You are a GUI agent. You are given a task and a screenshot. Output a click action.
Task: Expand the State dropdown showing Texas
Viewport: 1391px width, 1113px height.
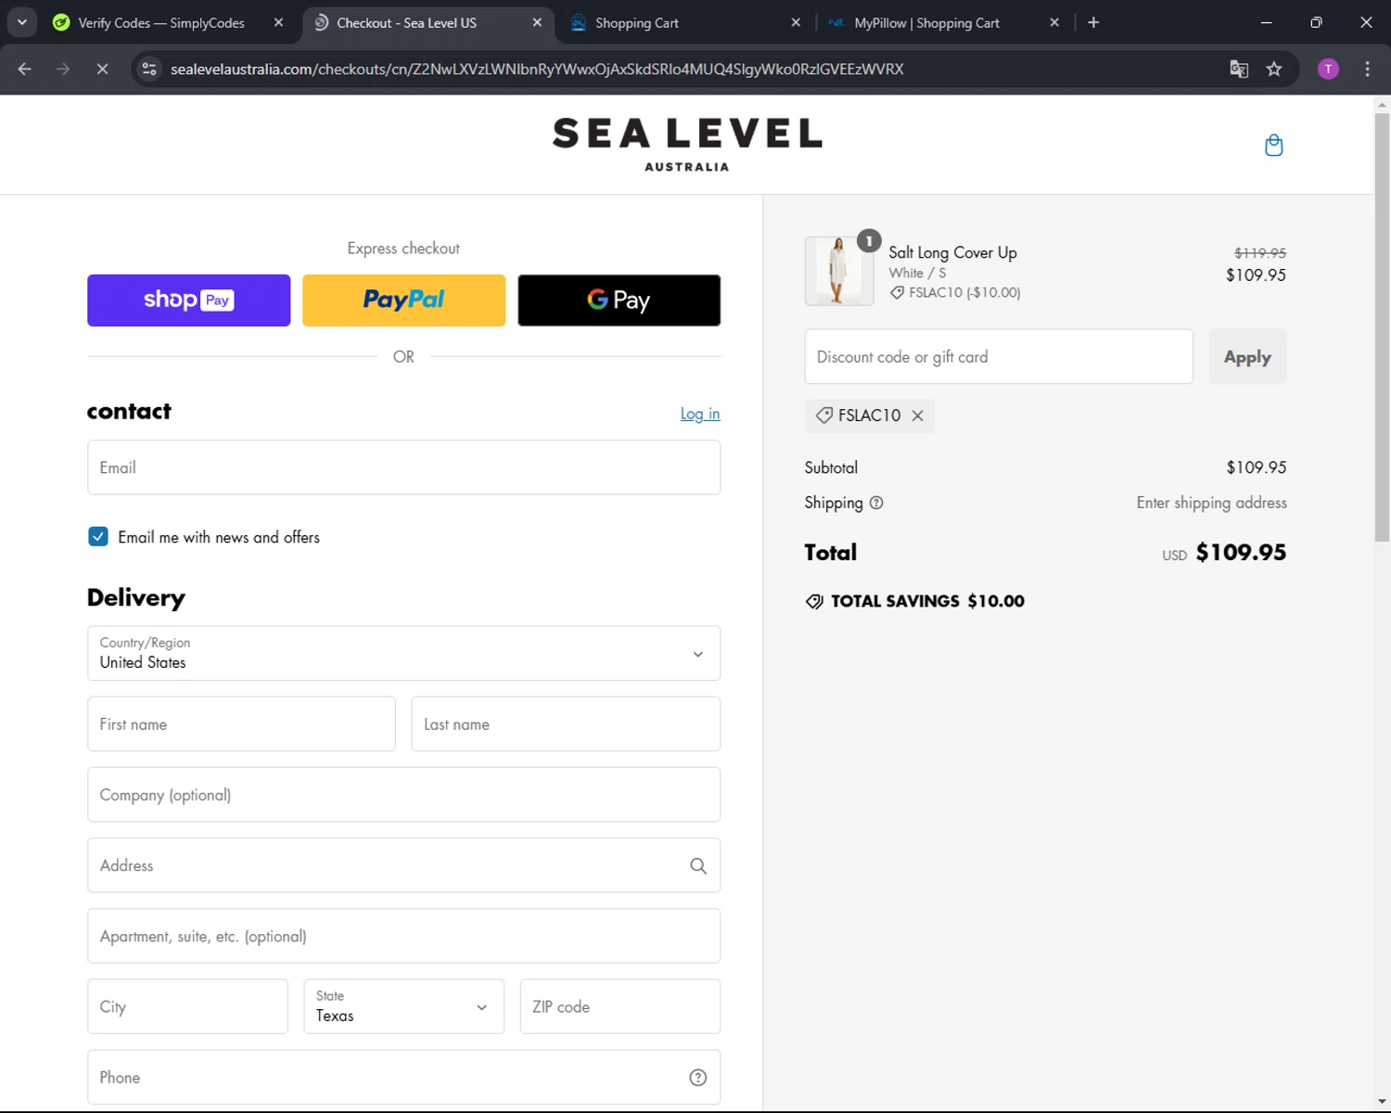point(403,1006)
